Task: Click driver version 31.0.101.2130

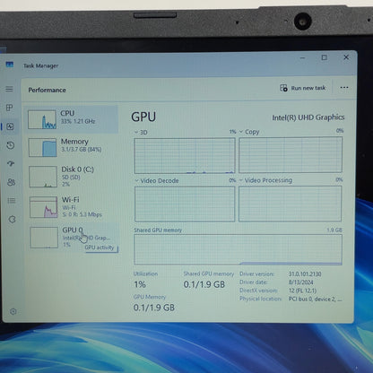Action: tap(305, 274)
